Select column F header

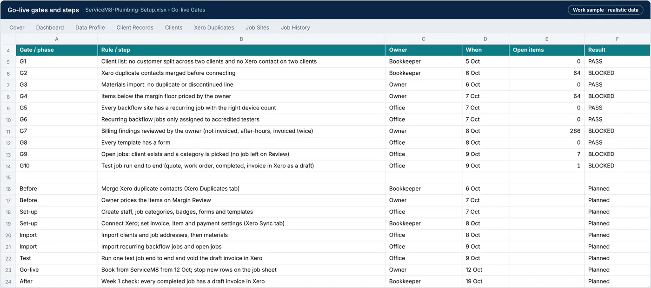(618, 39)
